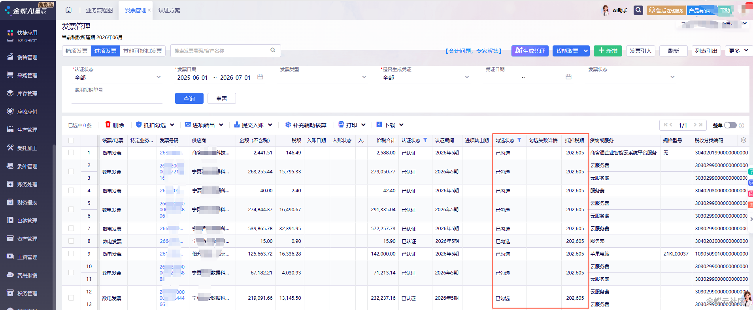
Task: Check the checkbox for row 7
Action: point(71,228)
